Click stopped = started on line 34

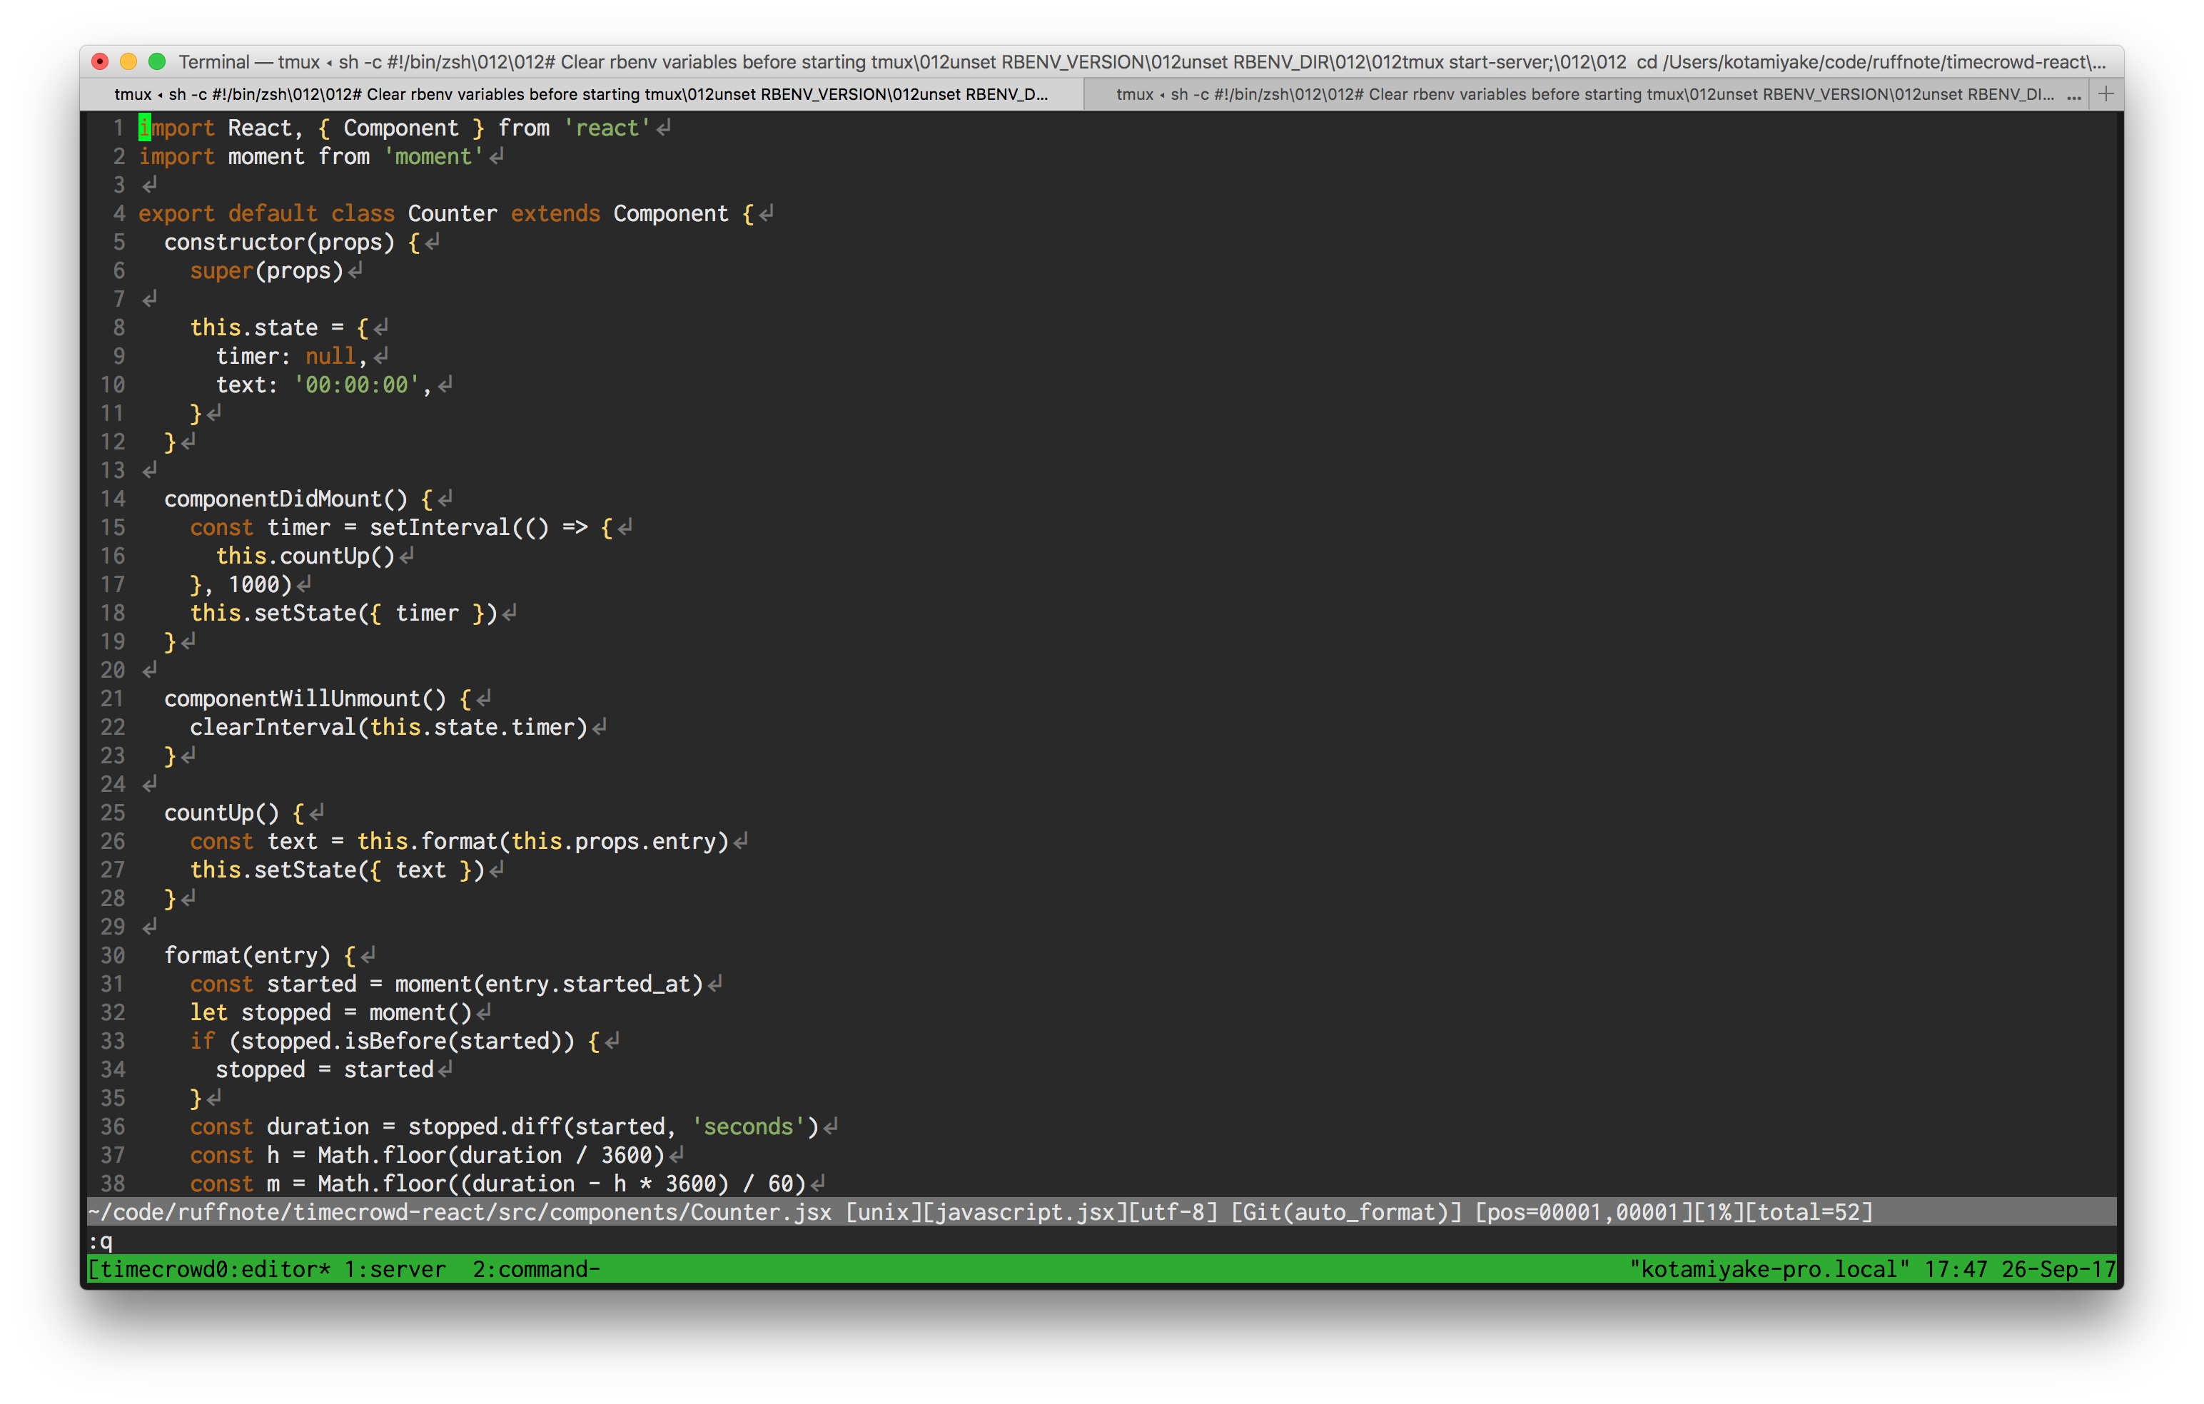tap(324, 1069)
